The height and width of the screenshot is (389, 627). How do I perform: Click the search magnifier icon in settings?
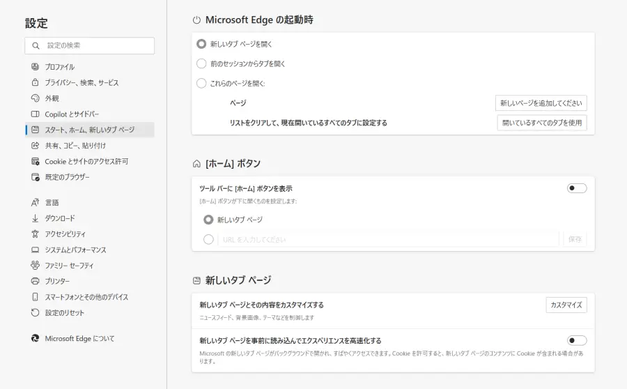(x=36, y=45)
